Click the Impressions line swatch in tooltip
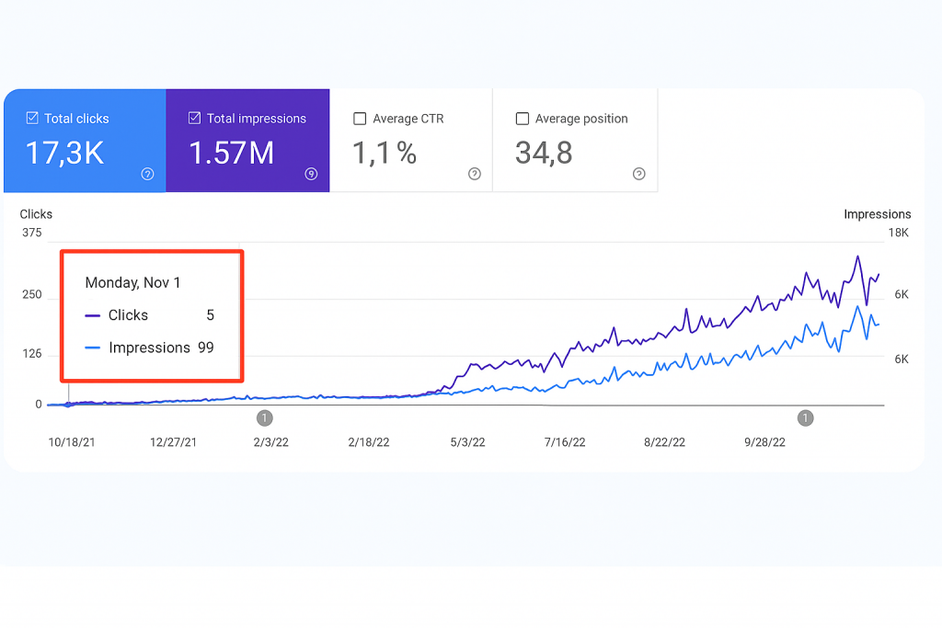 (93, 348)
